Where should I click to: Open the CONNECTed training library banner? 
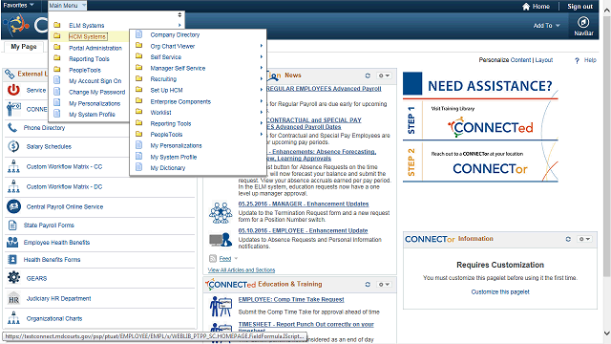[x=490, y=127]
